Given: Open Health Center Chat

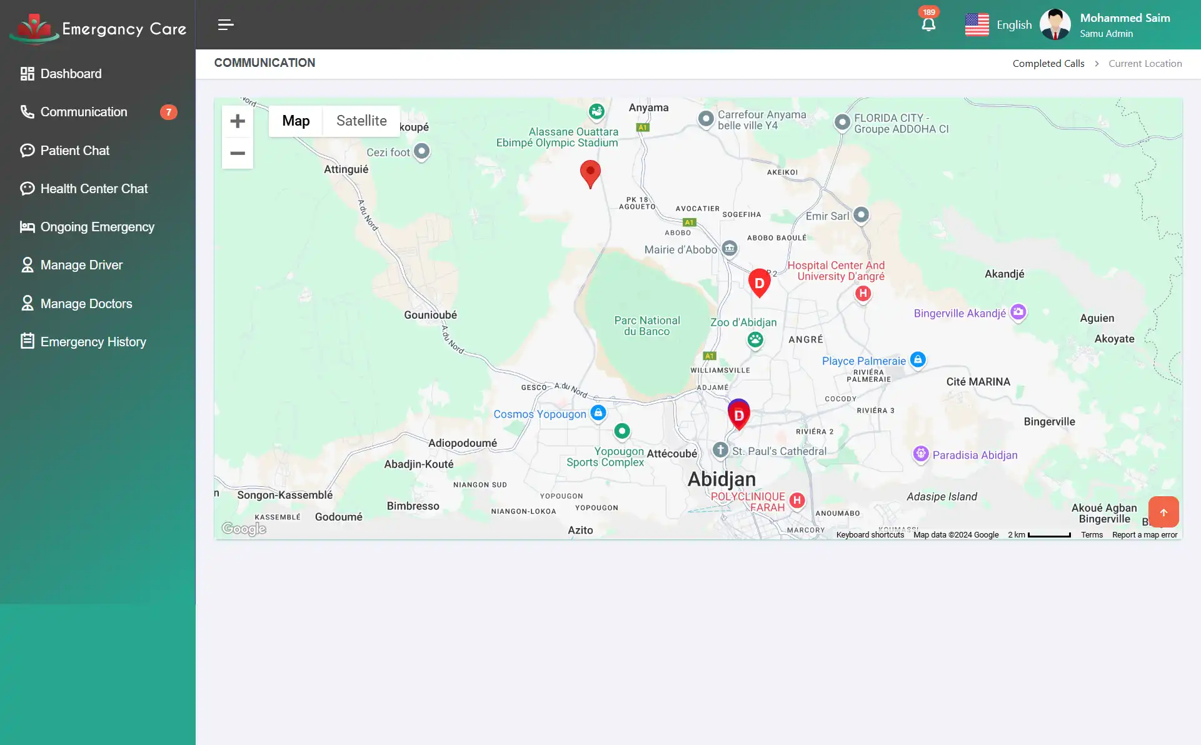Looking at the screenshot, I should tap(94, 188).
